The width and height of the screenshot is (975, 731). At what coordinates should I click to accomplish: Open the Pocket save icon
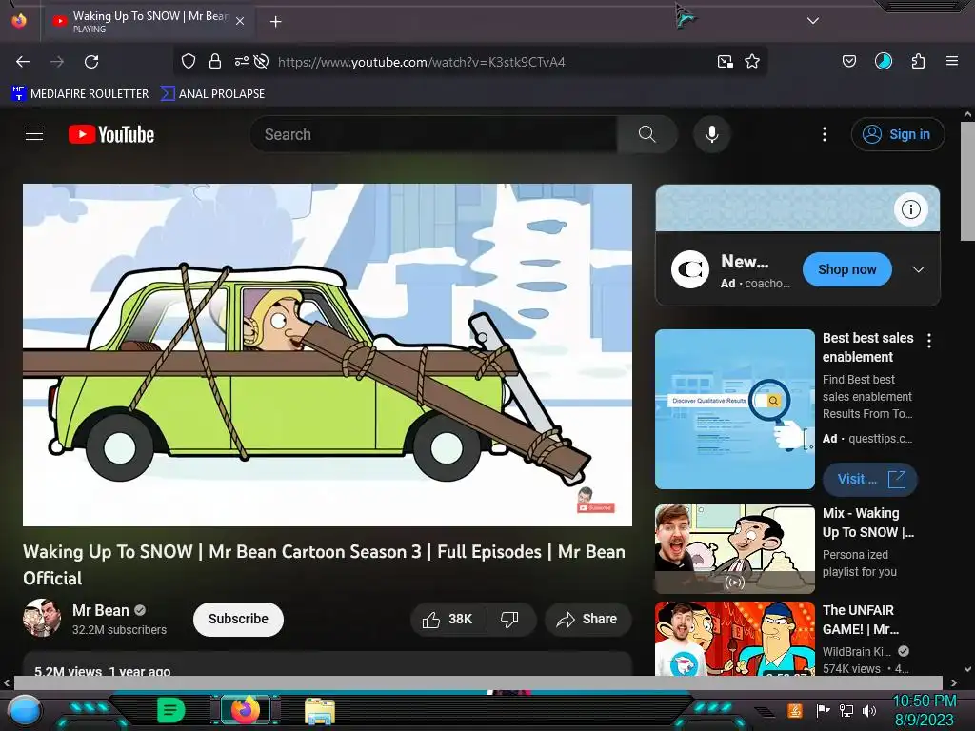(848, 61)
